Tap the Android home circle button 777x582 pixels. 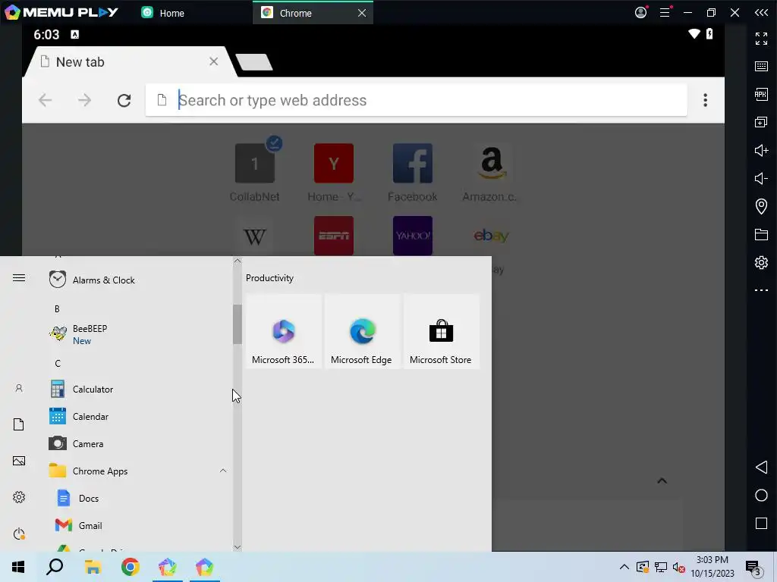[x=761, y=496]
